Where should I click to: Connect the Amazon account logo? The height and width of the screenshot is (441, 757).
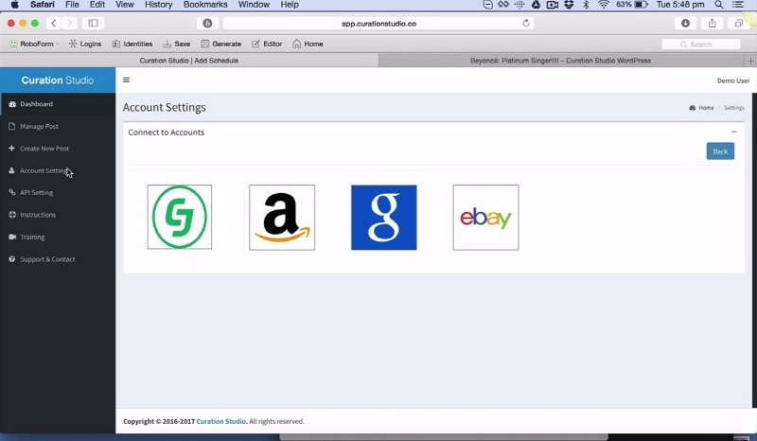pos(282,218)
